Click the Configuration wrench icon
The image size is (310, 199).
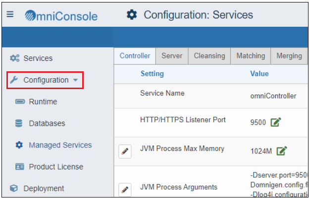pyautogui.click(x=14, y=80)
